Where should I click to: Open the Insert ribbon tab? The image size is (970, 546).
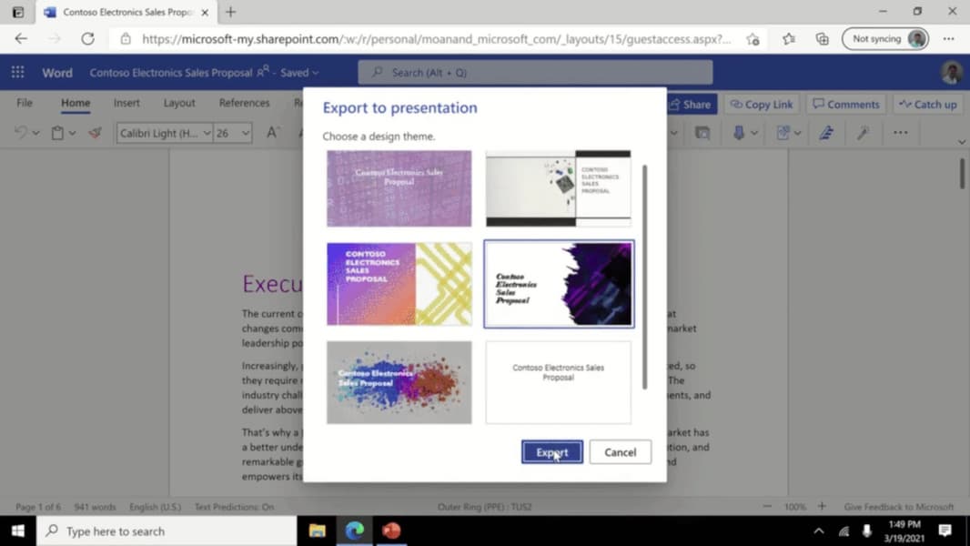point(126,103)
